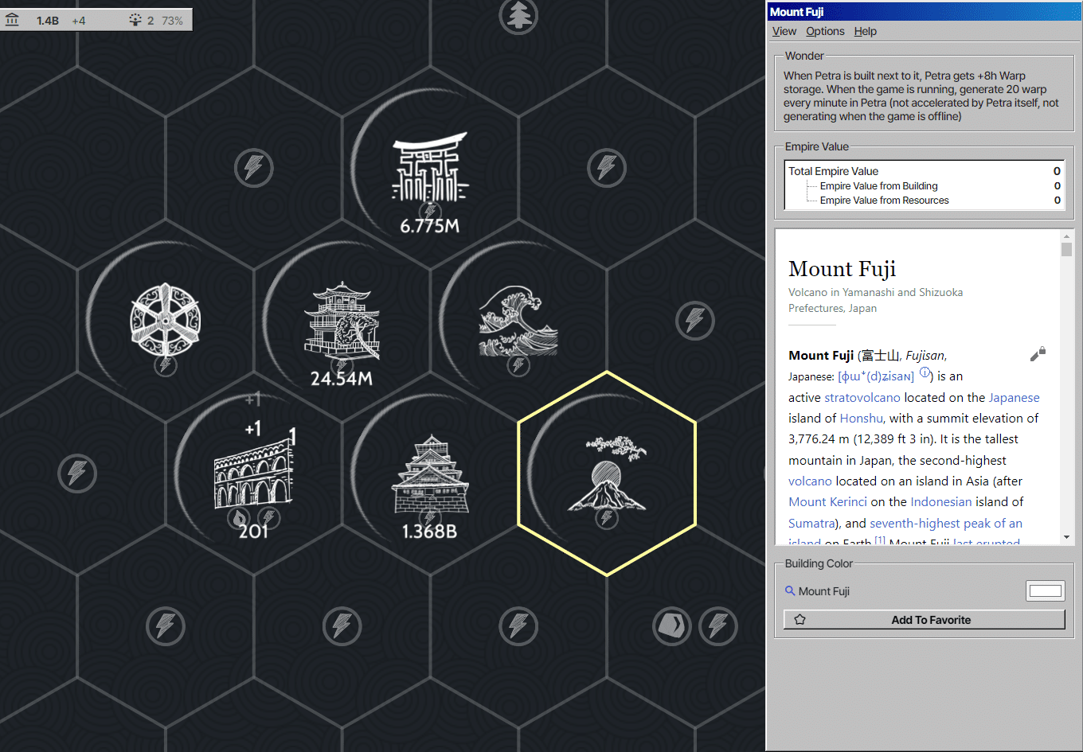Select the aqueduct building showing 201
1083x752 pixels.
(253, 474)
